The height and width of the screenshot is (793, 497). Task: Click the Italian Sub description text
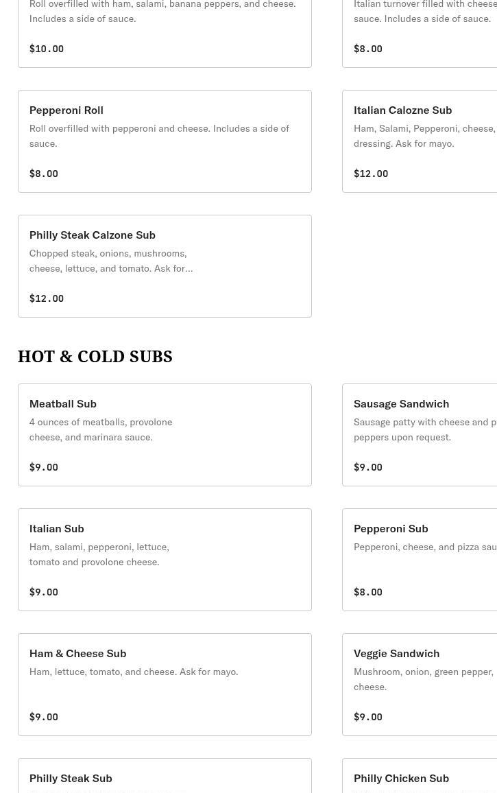(99, 554)
